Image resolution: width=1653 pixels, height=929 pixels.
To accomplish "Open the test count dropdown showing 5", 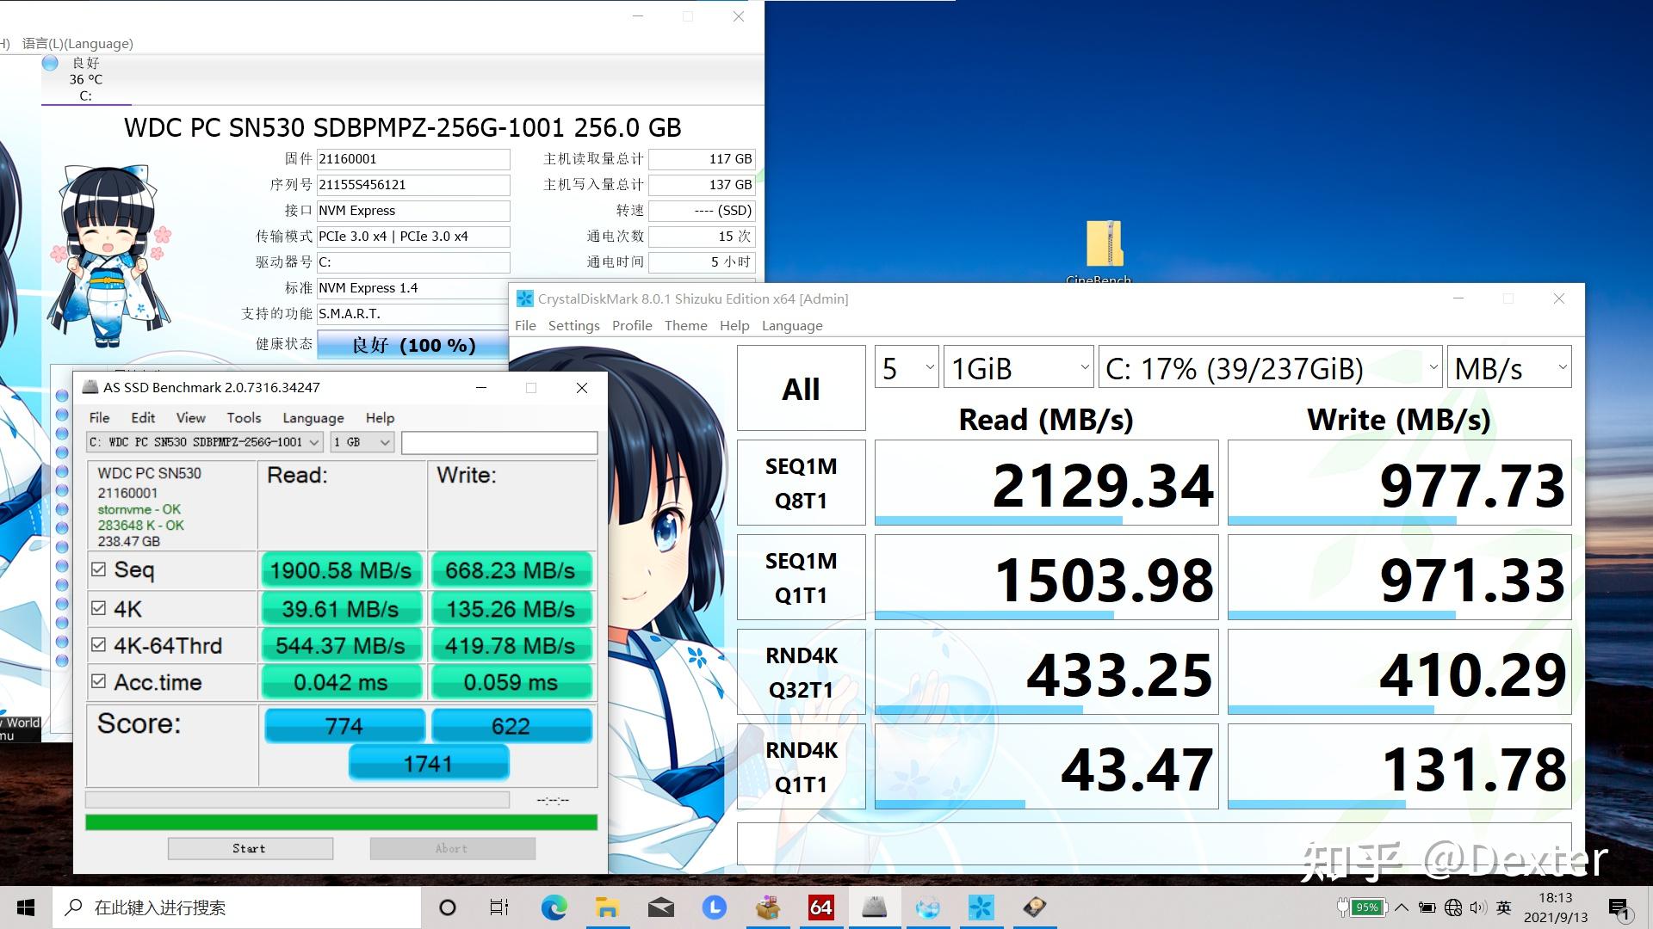I will [x=906, y=368].
